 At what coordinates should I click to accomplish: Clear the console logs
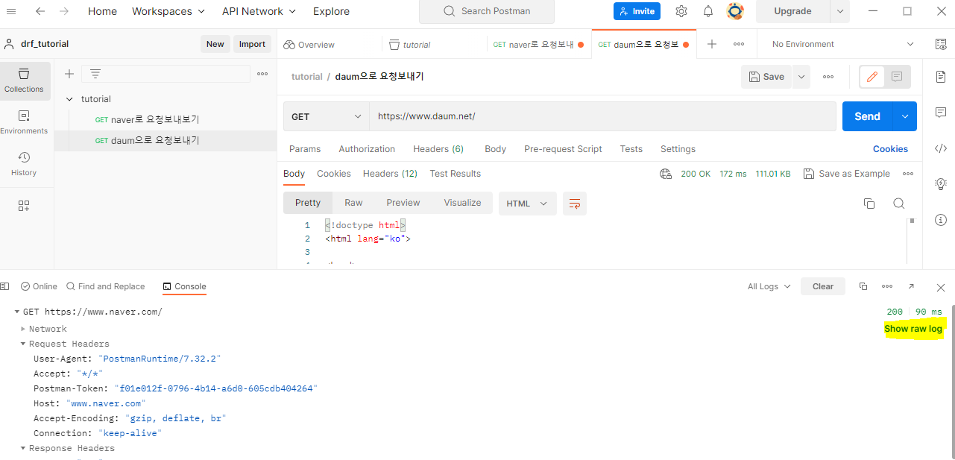click(x=823, y=286)
